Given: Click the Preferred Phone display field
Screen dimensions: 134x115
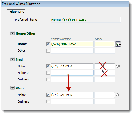Looking at the screenshot, I should point(86,20).
